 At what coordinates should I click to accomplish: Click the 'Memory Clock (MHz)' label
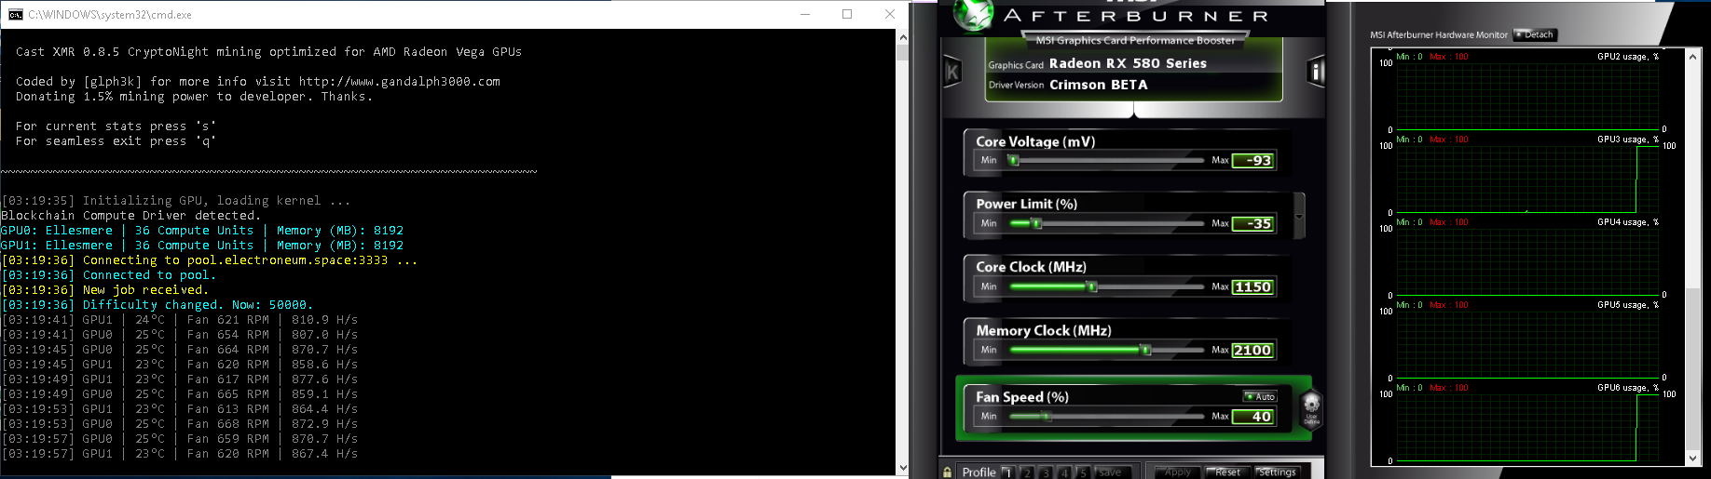(x=1044, y=330)
